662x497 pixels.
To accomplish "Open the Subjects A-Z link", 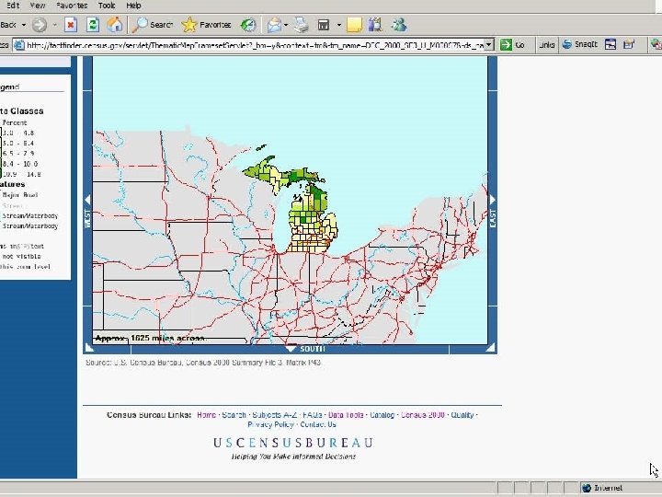I will pos(274,415).
